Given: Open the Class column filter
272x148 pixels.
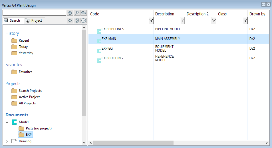Looking at the screenshot, I should [x=245, y=21].
